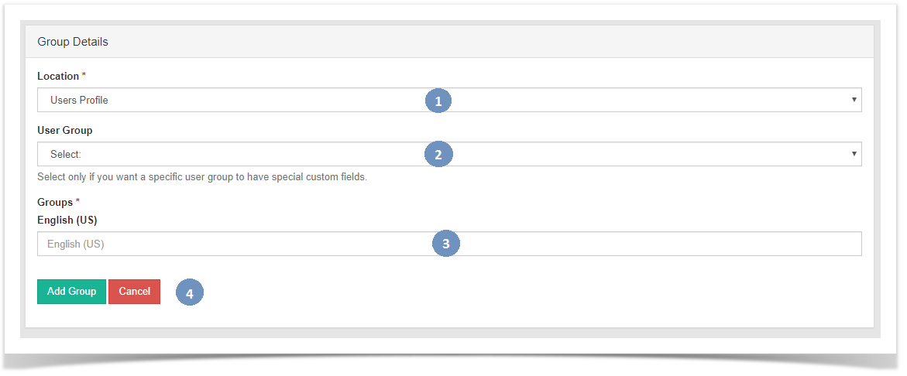Viewport: 907px width, 376px height.
Task: Click the arrow on the Location dropdown
Action: (x=854, y=99)
